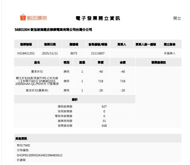Image resolution: width=190 pixels, height=165 pixels.
Task: Click the unit price 718
Action: pos(101,81)
